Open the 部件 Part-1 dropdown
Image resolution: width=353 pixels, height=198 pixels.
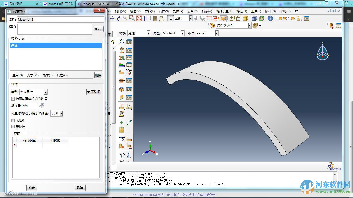pyautogui.click(x=207, y=33)
